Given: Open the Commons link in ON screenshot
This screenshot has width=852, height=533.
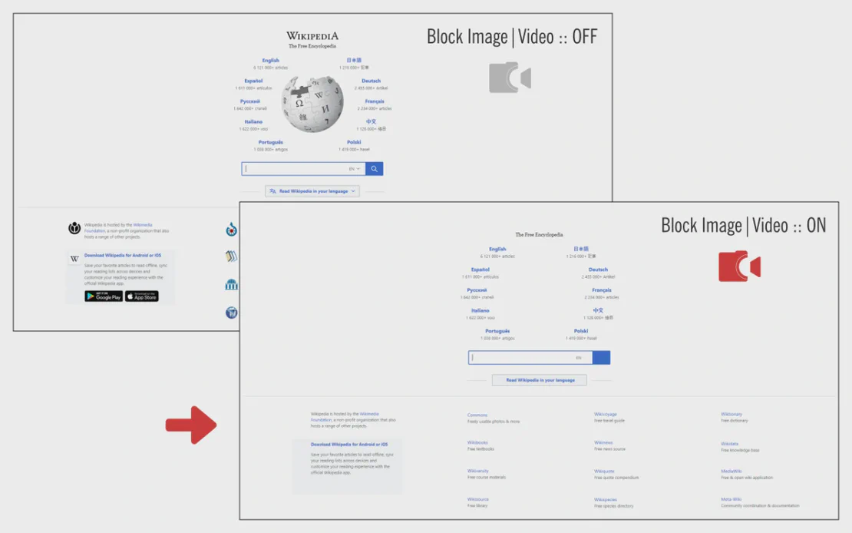Looking at the screenshot, I should coord(477,415).
